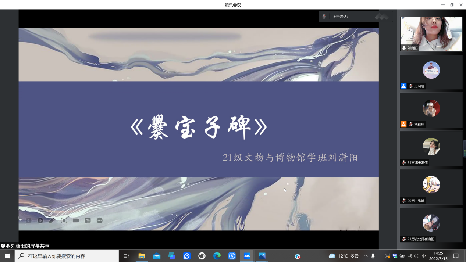Click the previous slide arrow
Viewport: 466px width, 262px height.
28,220
